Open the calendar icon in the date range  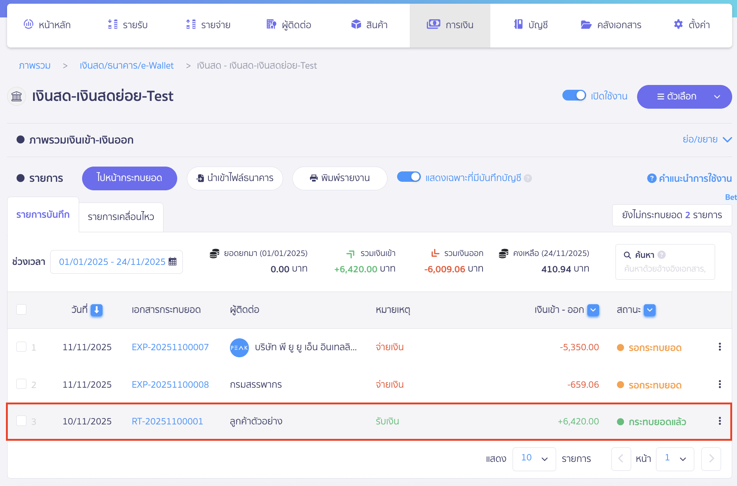(x=172, y=262)
